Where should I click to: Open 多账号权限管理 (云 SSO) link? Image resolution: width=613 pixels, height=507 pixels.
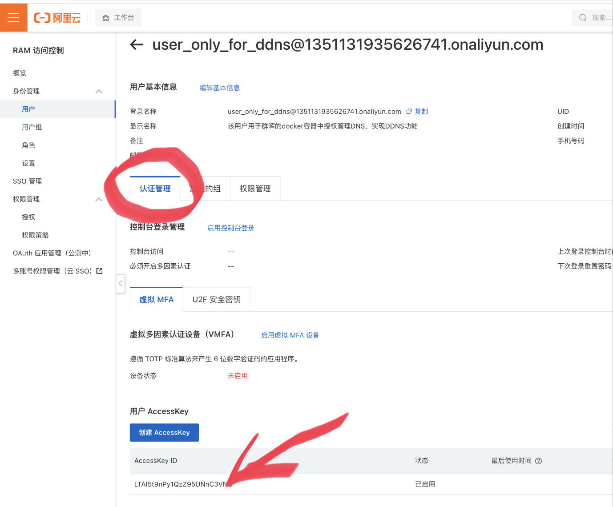(x=52, y=271)
